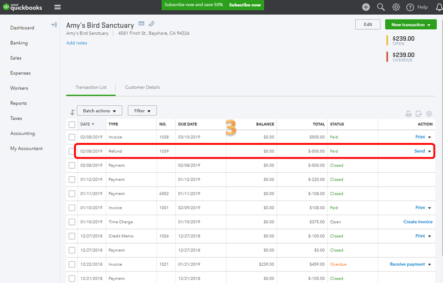The height and width of the screenshot is (283, 443).
Task: Open the New transaction dropdown
Action: tap(411, 24)
